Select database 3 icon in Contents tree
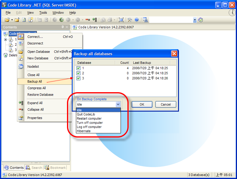The image size is (237, 179). click(x=11, y=50)
